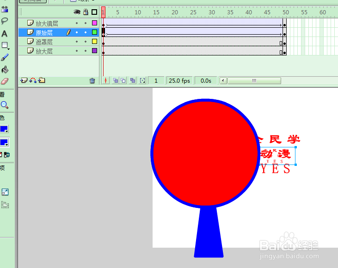Lock the 放大层 layer via lock dot
Image resolution: width=338 pixels, height=268 pixels.
[86, 51]
